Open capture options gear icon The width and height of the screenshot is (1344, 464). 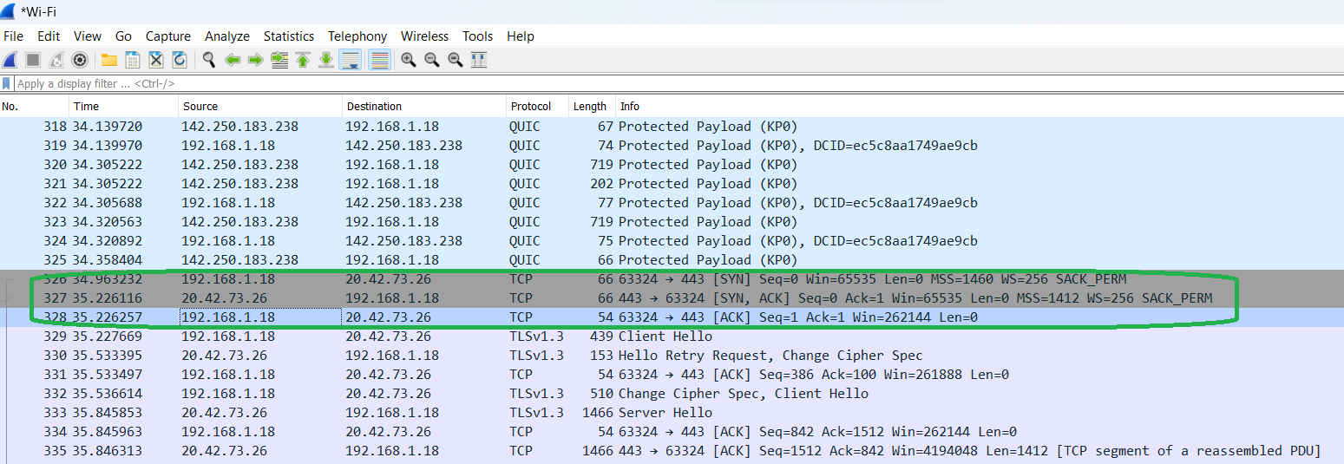[x=80, y=60]
